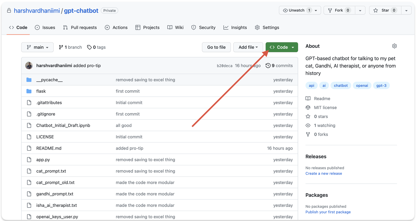
Task: Switch to the Pull requests tab
Action: (x=80, y=28)
